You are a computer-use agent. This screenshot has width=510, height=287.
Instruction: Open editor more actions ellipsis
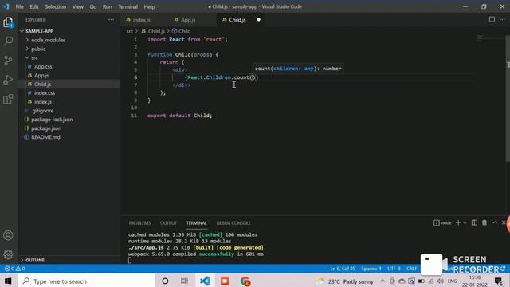click(503, 19)
